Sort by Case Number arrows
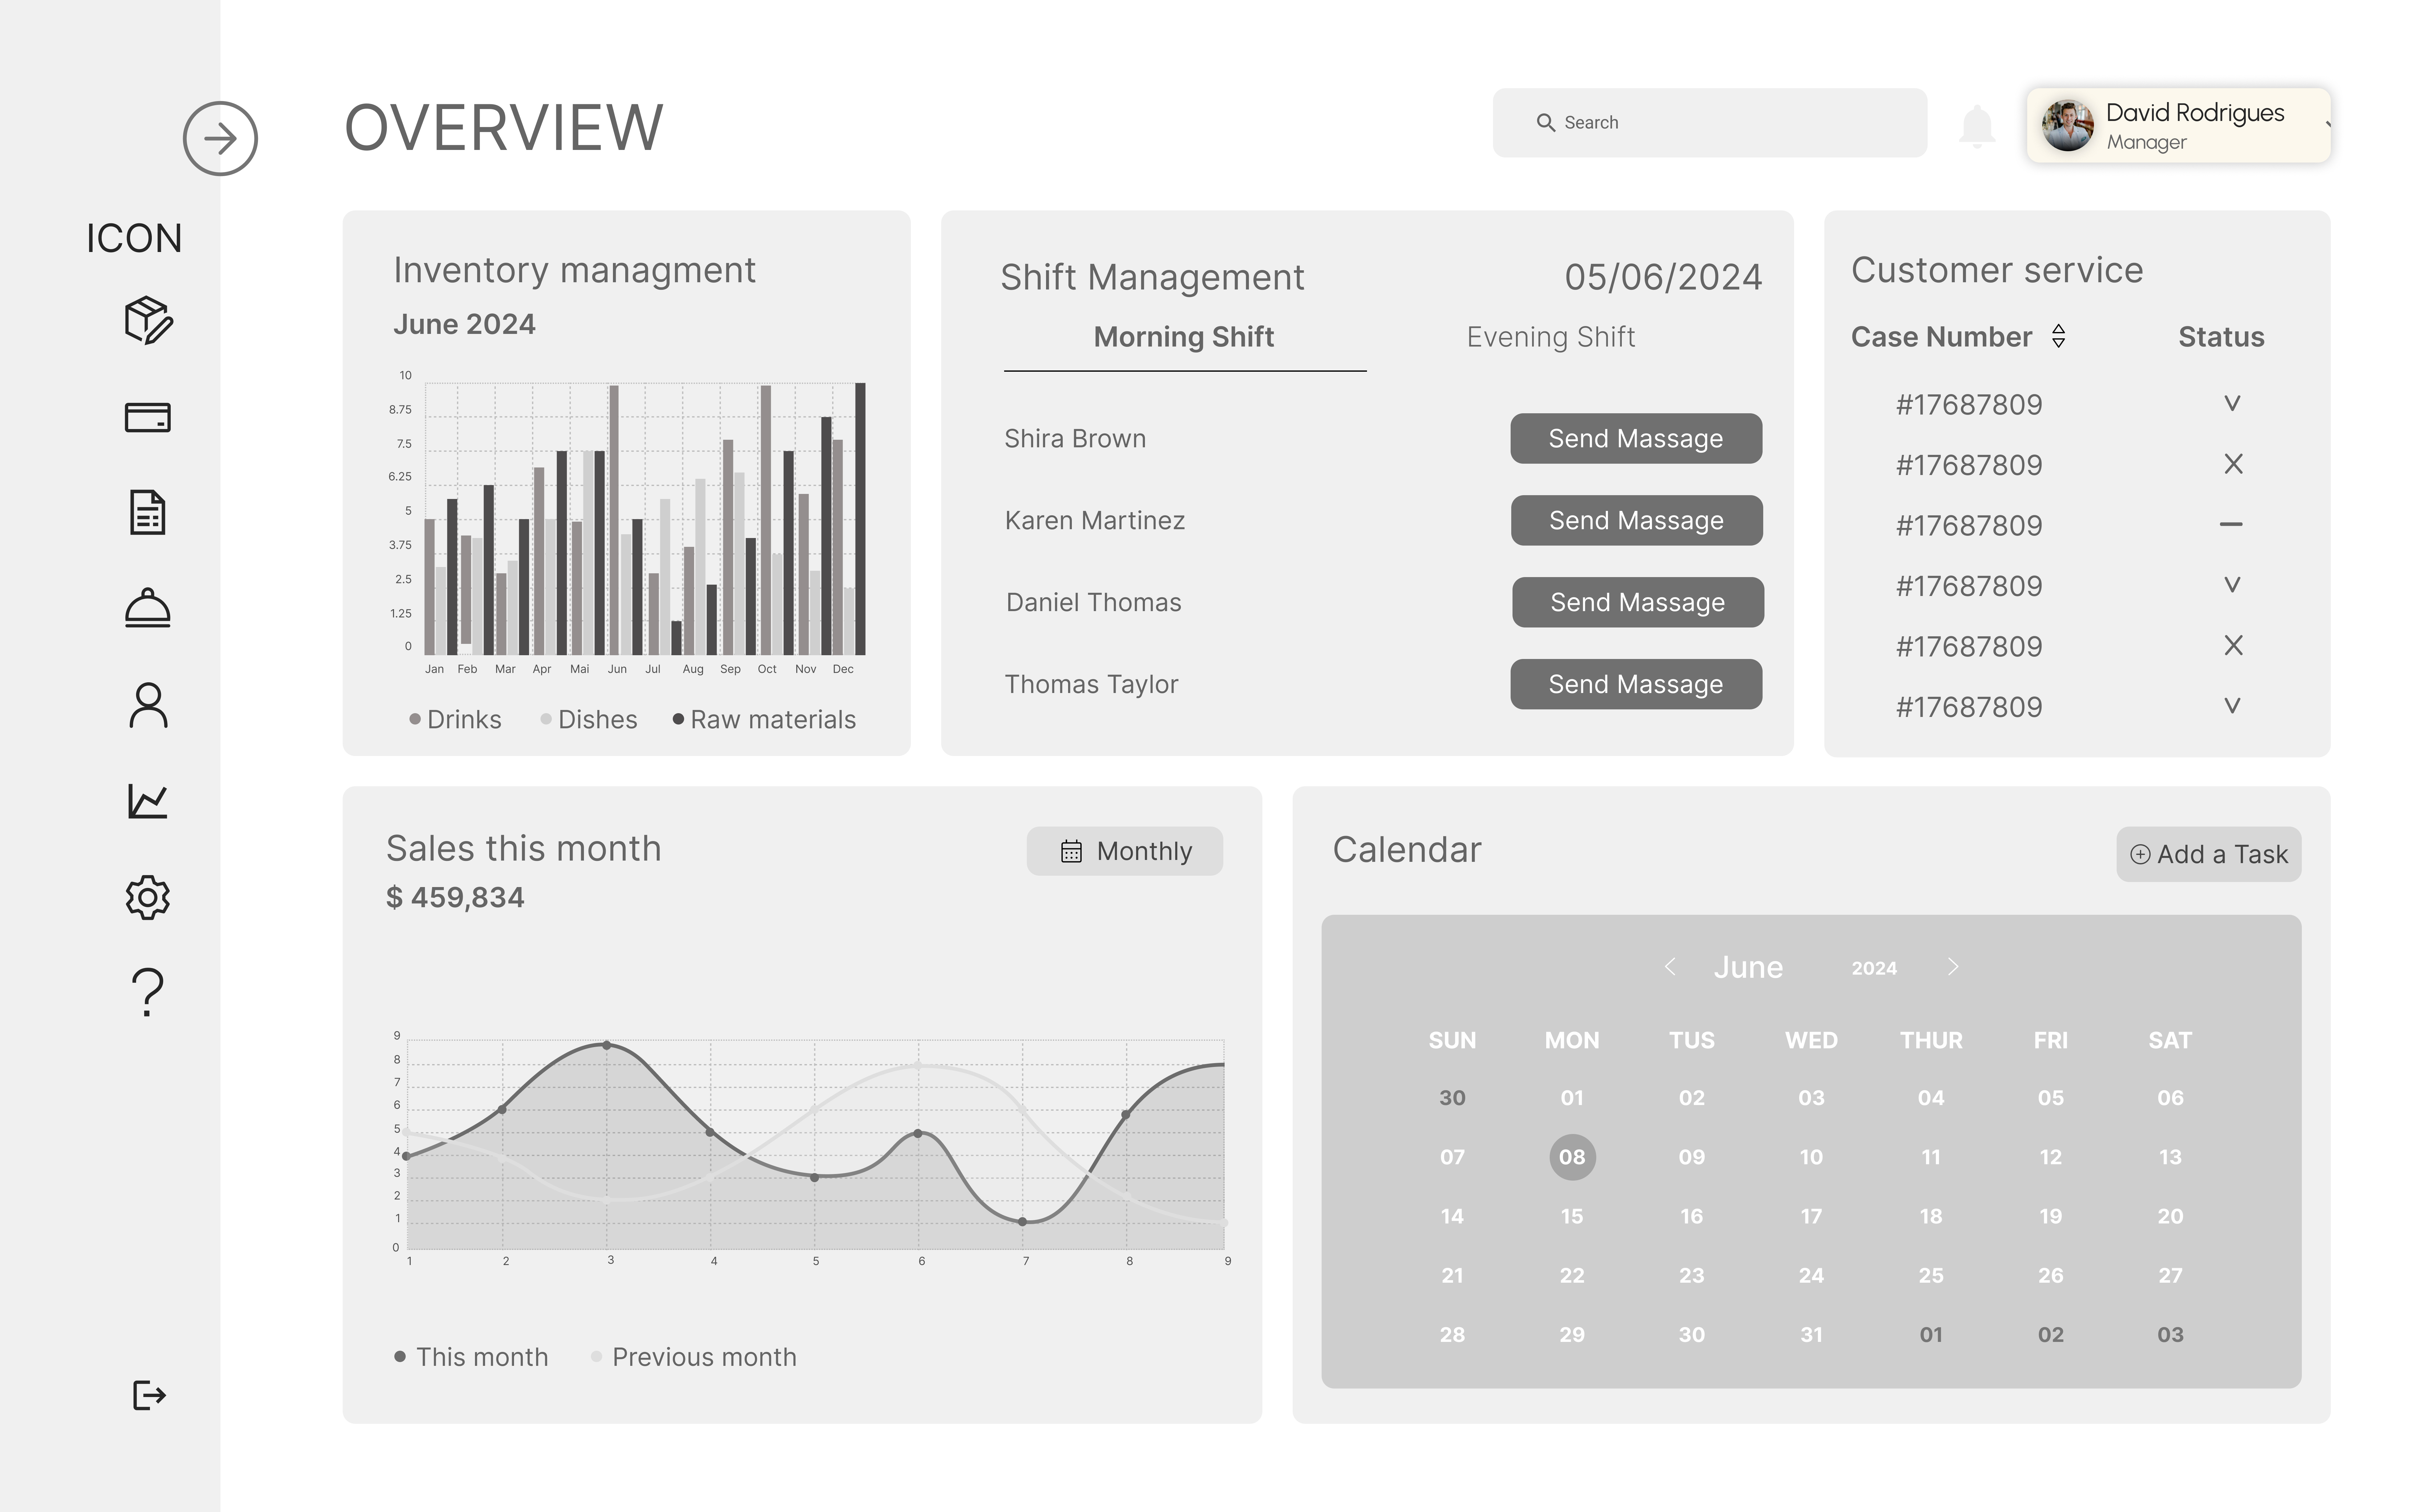The image size is (2419, 1512). (x=2058, y=336)
